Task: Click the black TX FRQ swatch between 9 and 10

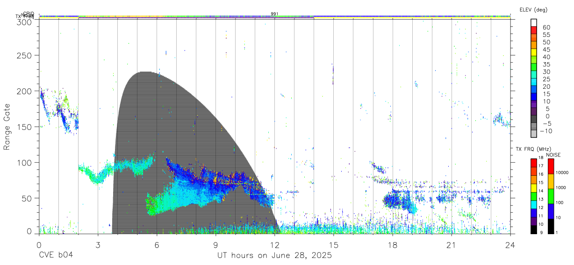Action: [x=534, y=229]
